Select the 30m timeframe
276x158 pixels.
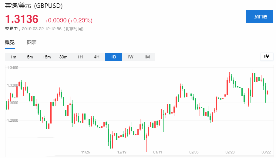(x=63, y=57)
